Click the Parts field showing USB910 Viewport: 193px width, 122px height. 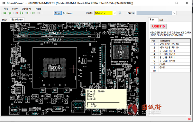(x=104, y=13)
